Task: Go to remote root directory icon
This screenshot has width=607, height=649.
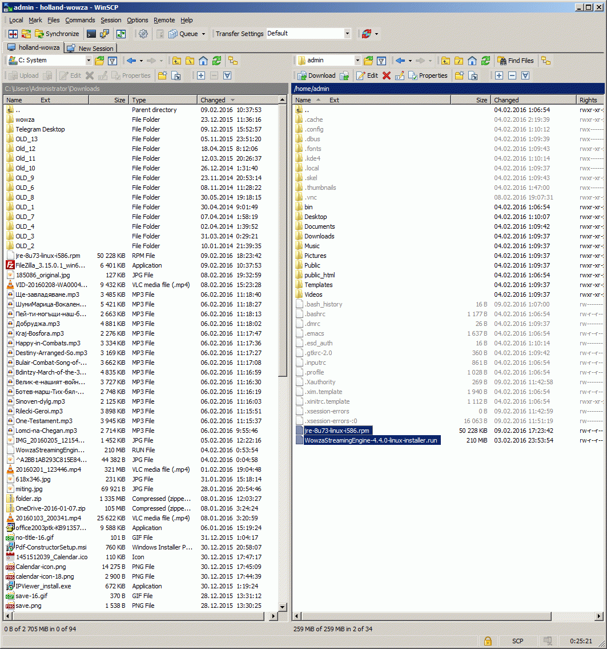Action: (x=459, y=61)
